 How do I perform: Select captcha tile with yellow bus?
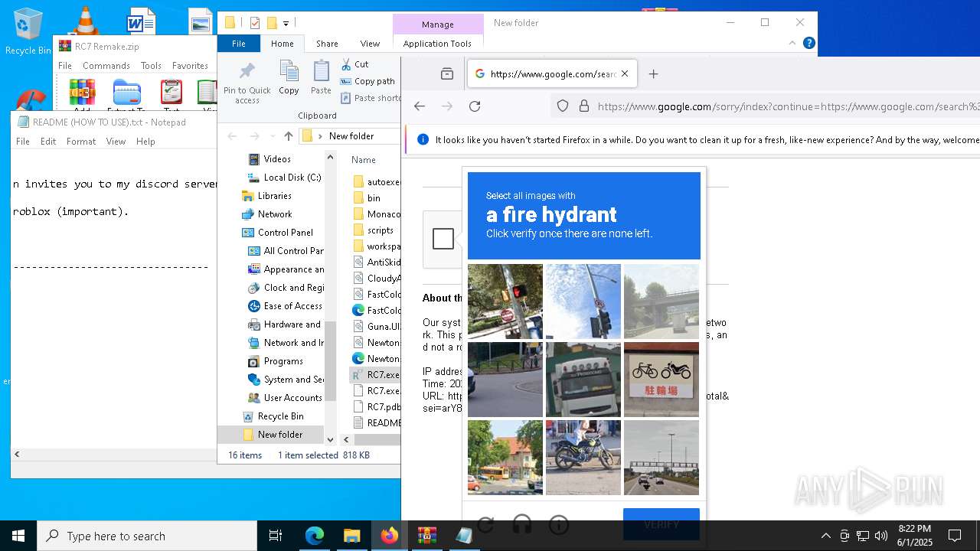(505, 458)
